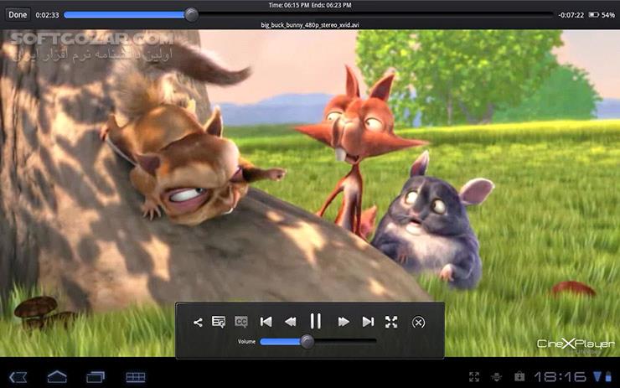Viewport: 620px width, 388px height.
Task: Click the volume slider knob
Action: 307,342
